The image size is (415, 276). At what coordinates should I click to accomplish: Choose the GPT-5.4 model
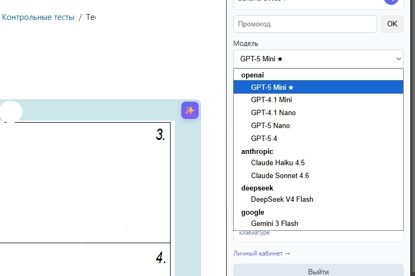point(318,138)
